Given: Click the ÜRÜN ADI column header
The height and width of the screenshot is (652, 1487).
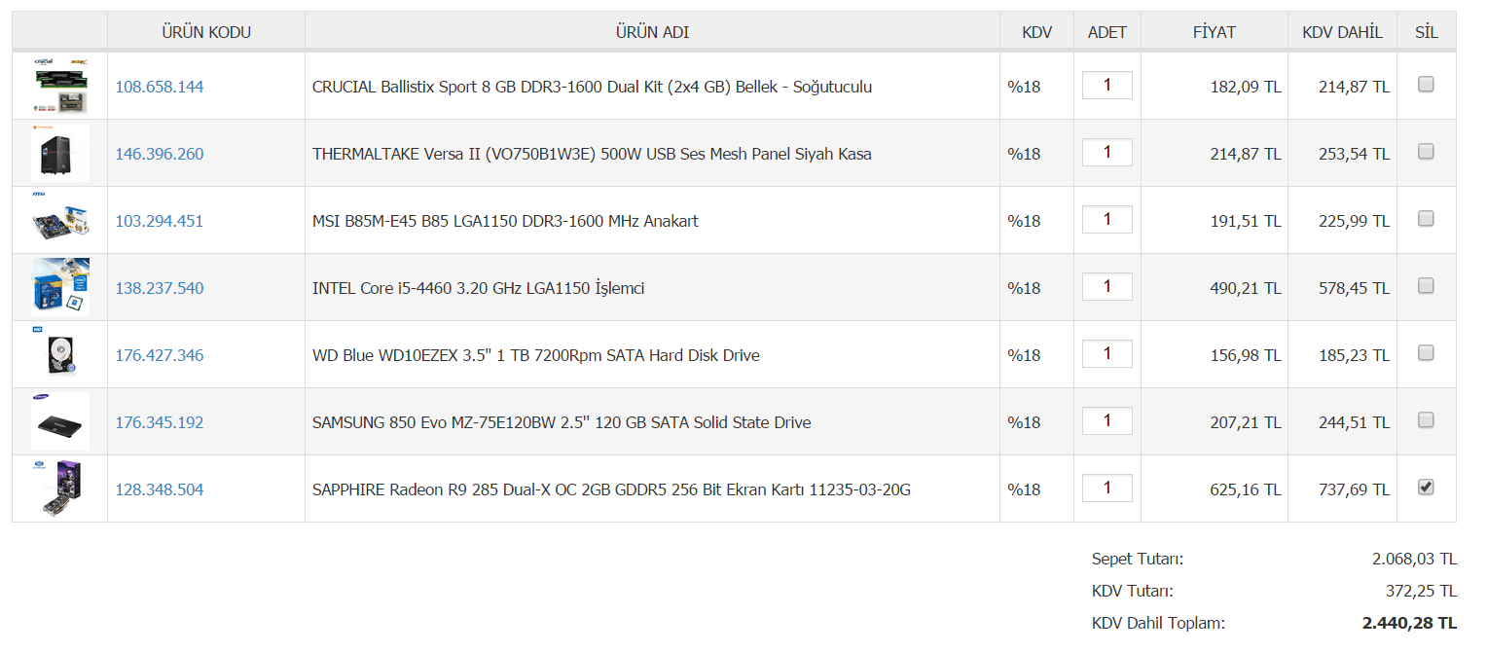Looking at the screenshot, I should 652,32.
